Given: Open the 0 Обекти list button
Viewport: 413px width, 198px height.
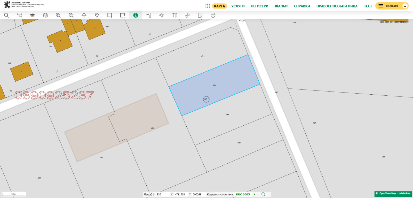Looking at the screenshot, I should (388, 6).
